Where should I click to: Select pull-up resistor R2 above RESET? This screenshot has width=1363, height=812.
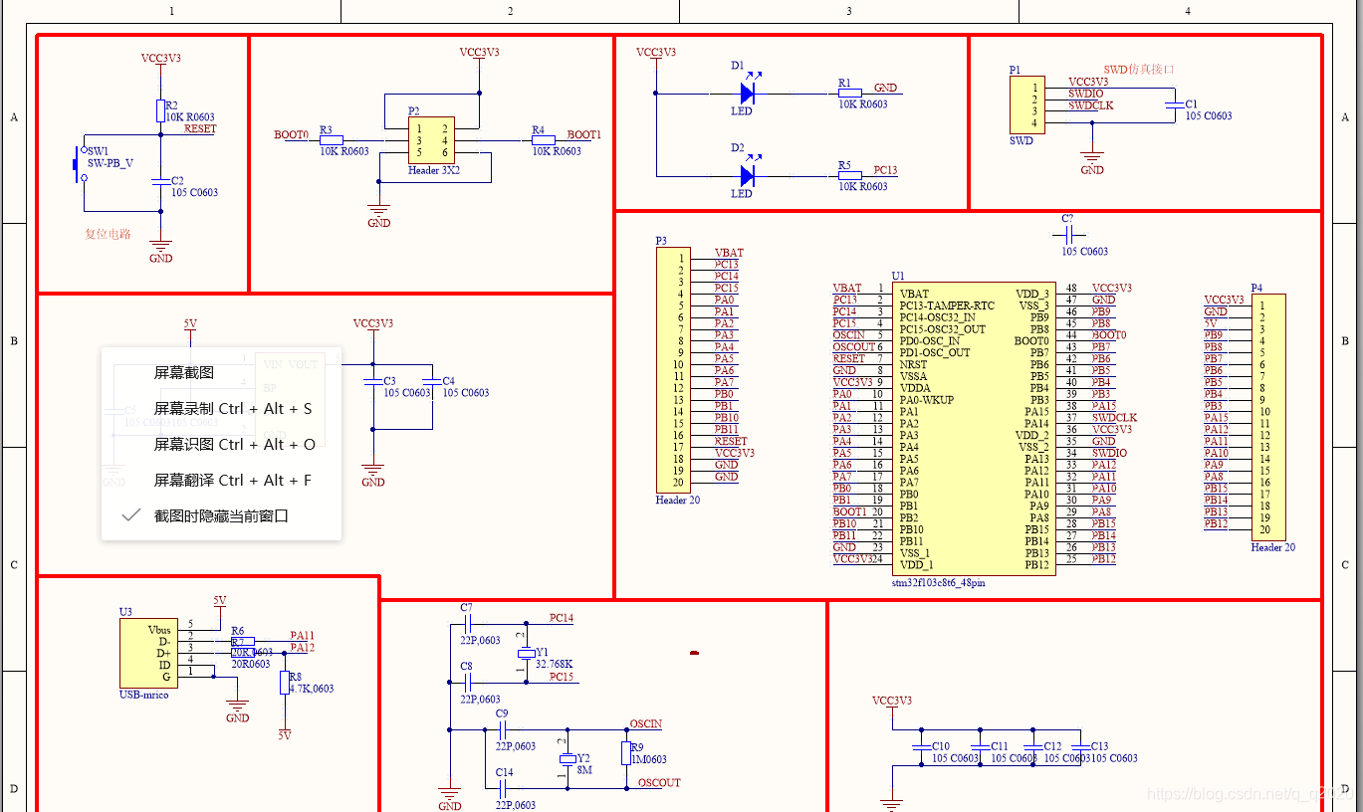click(159, 110)
